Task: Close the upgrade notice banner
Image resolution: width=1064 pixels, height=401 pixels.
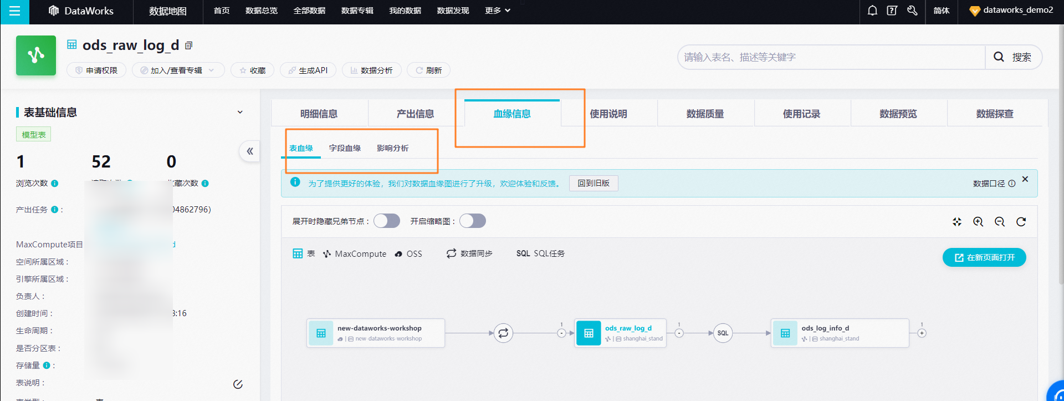Action: (x=1025, y=179)
